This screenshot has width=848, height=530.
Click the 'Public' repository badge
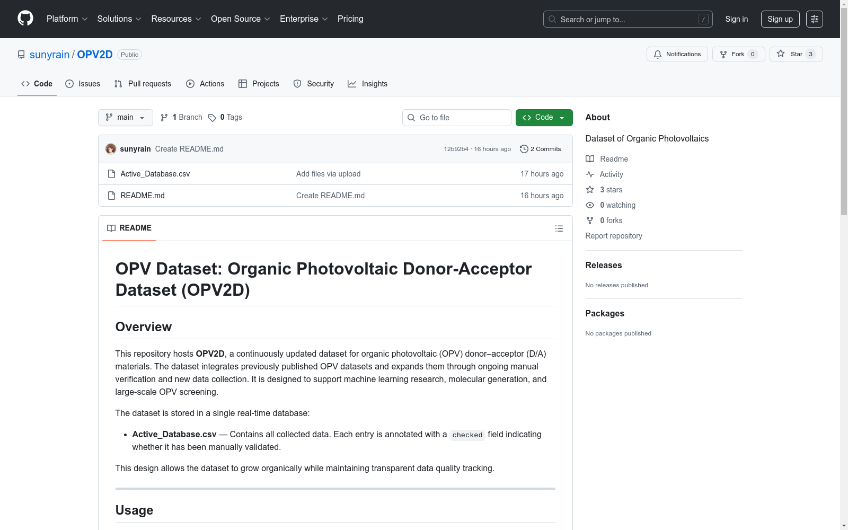[129, 55]
